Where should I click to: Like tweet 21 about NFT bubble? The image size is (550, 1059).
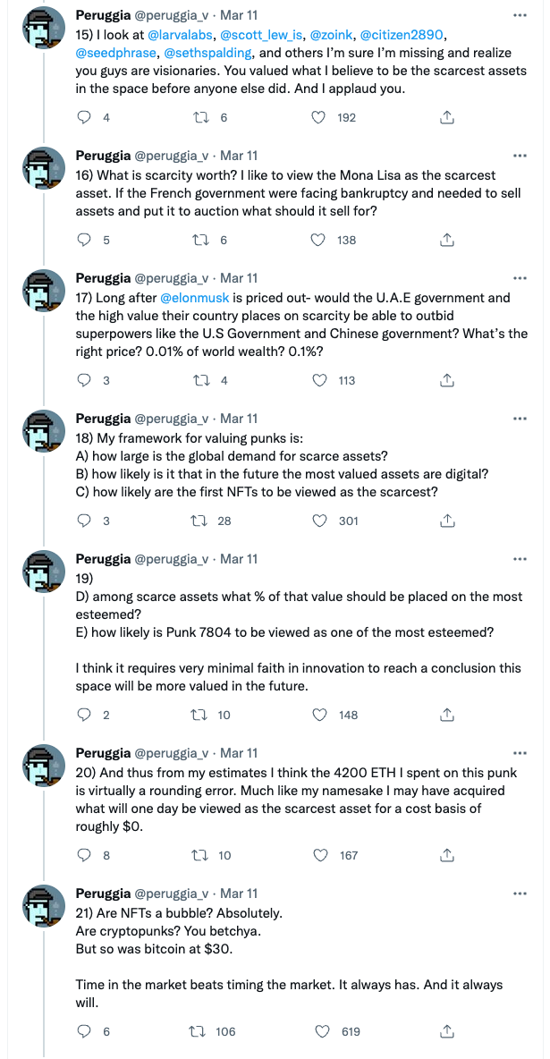tap(323, 1031)
